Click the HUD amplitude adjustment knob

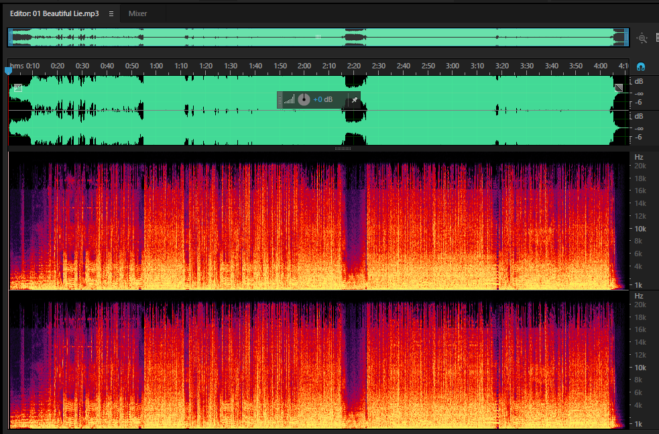[x=304, y=100]
